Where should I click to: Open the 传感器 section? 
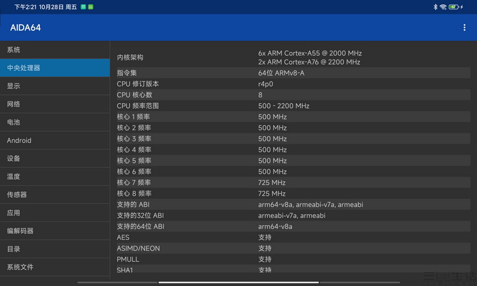click(55, 194)
